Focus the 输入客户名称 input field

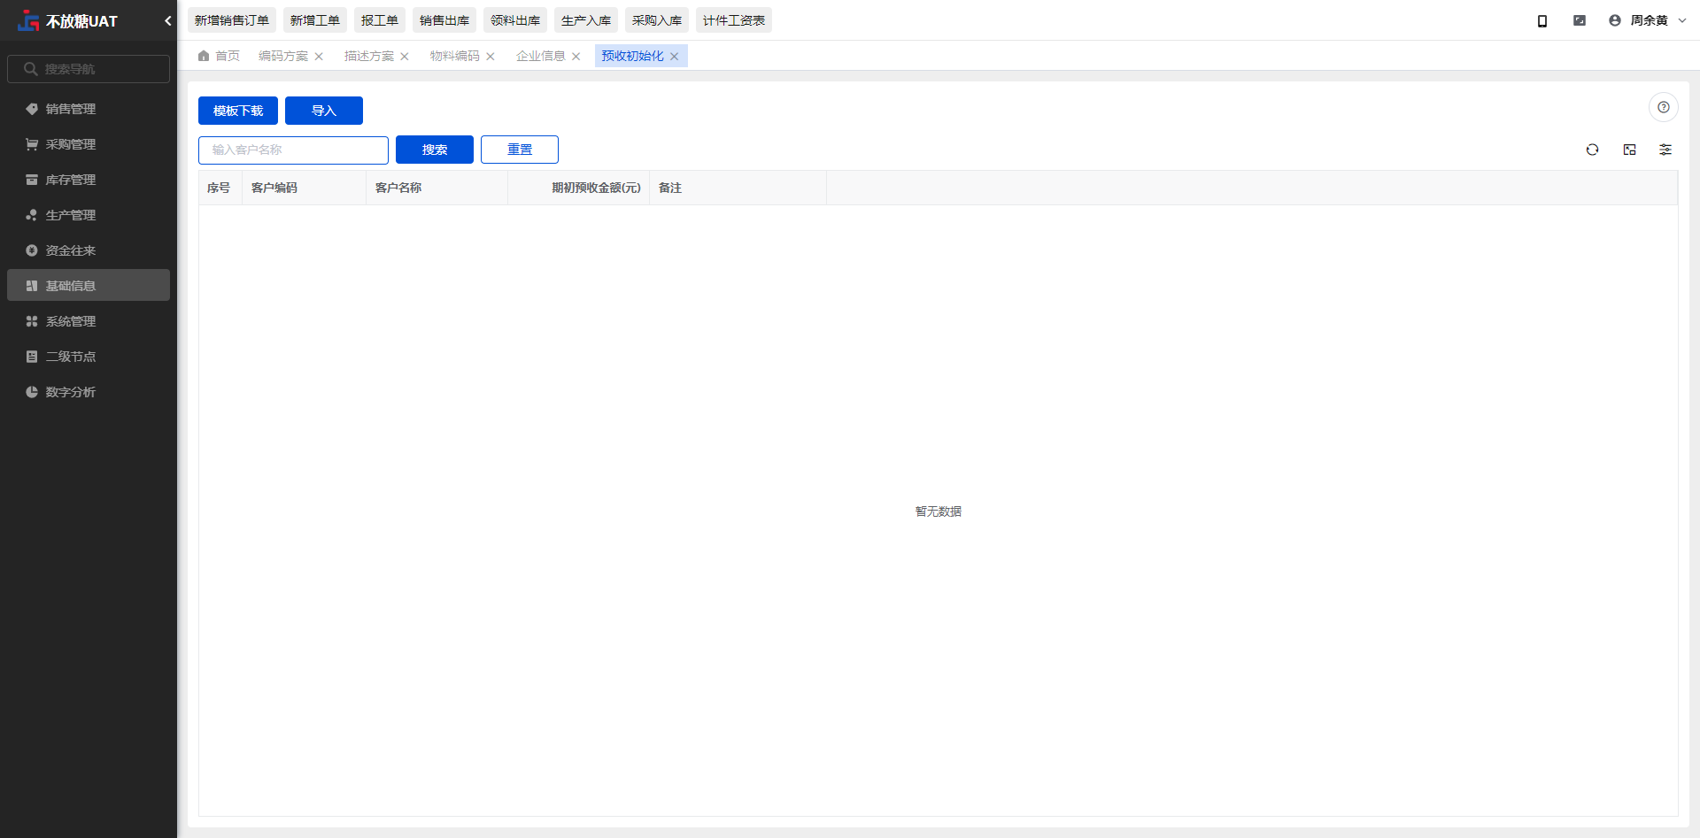coord(293,150)
